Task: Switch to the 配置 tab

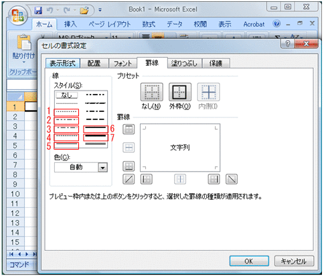Action: [94, 64]
